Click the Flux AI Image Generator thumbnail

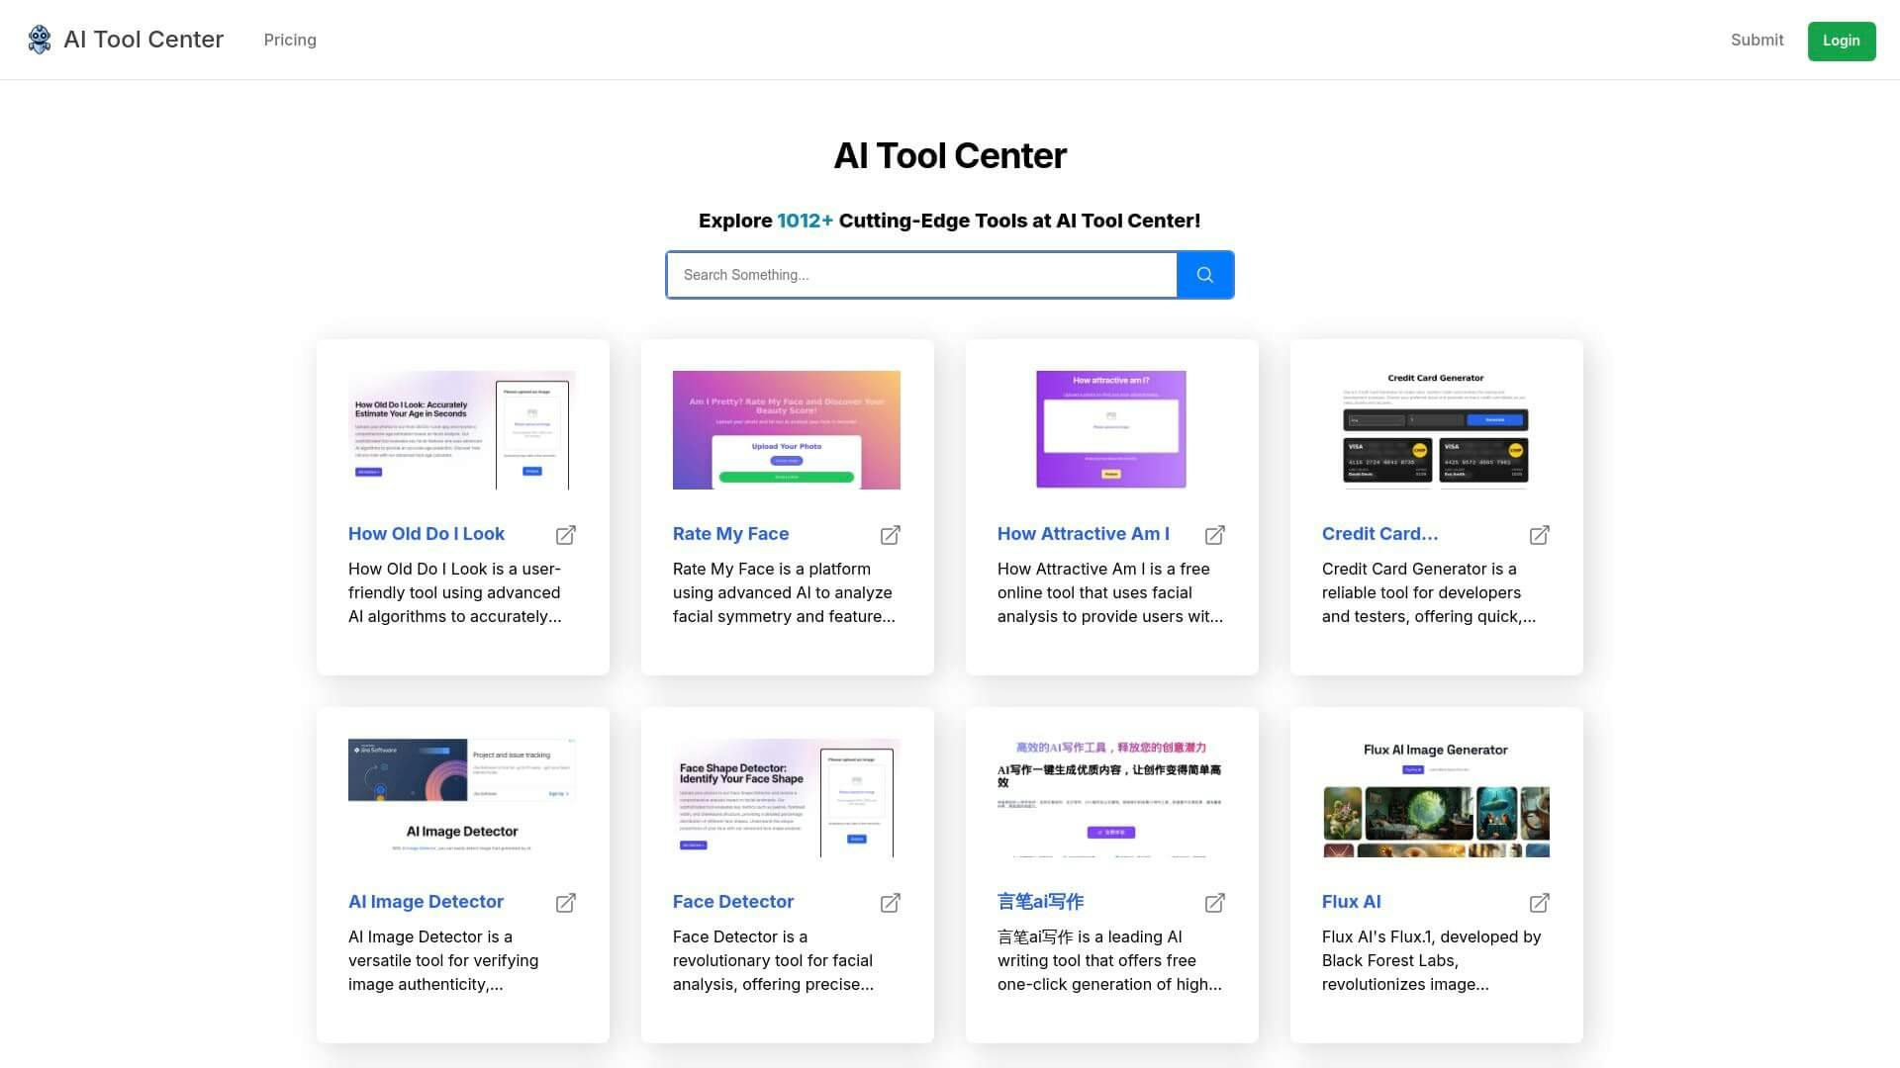pyautogui.click(x=1436, y=798)
